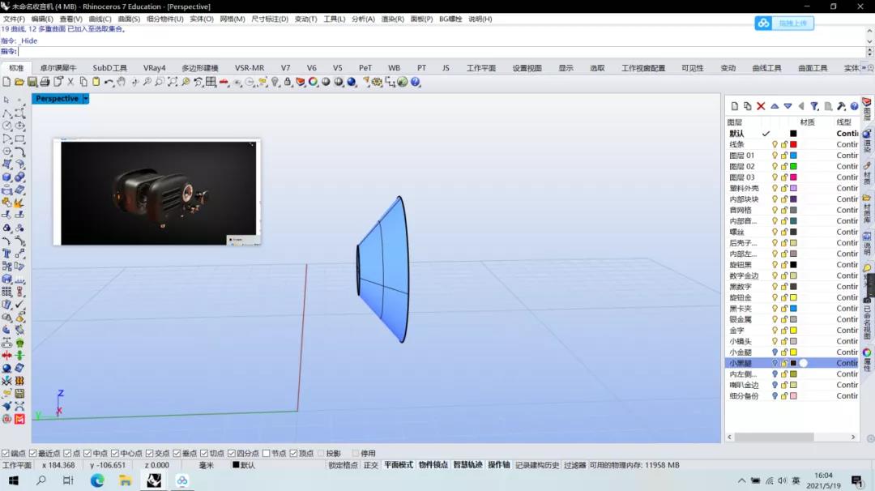875x491 pixels.
Task: Open a file with the folder icon
Action: coord(19,82)
